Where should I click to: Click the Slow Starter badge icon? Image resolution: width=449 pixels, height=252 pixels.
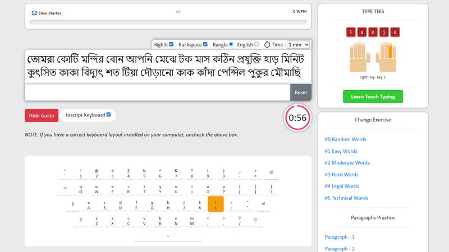[x=34, y=13]
